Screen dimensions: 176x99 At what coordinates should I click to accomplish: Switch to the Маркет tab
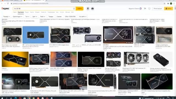pyautogui.click(x=37, y=12)
